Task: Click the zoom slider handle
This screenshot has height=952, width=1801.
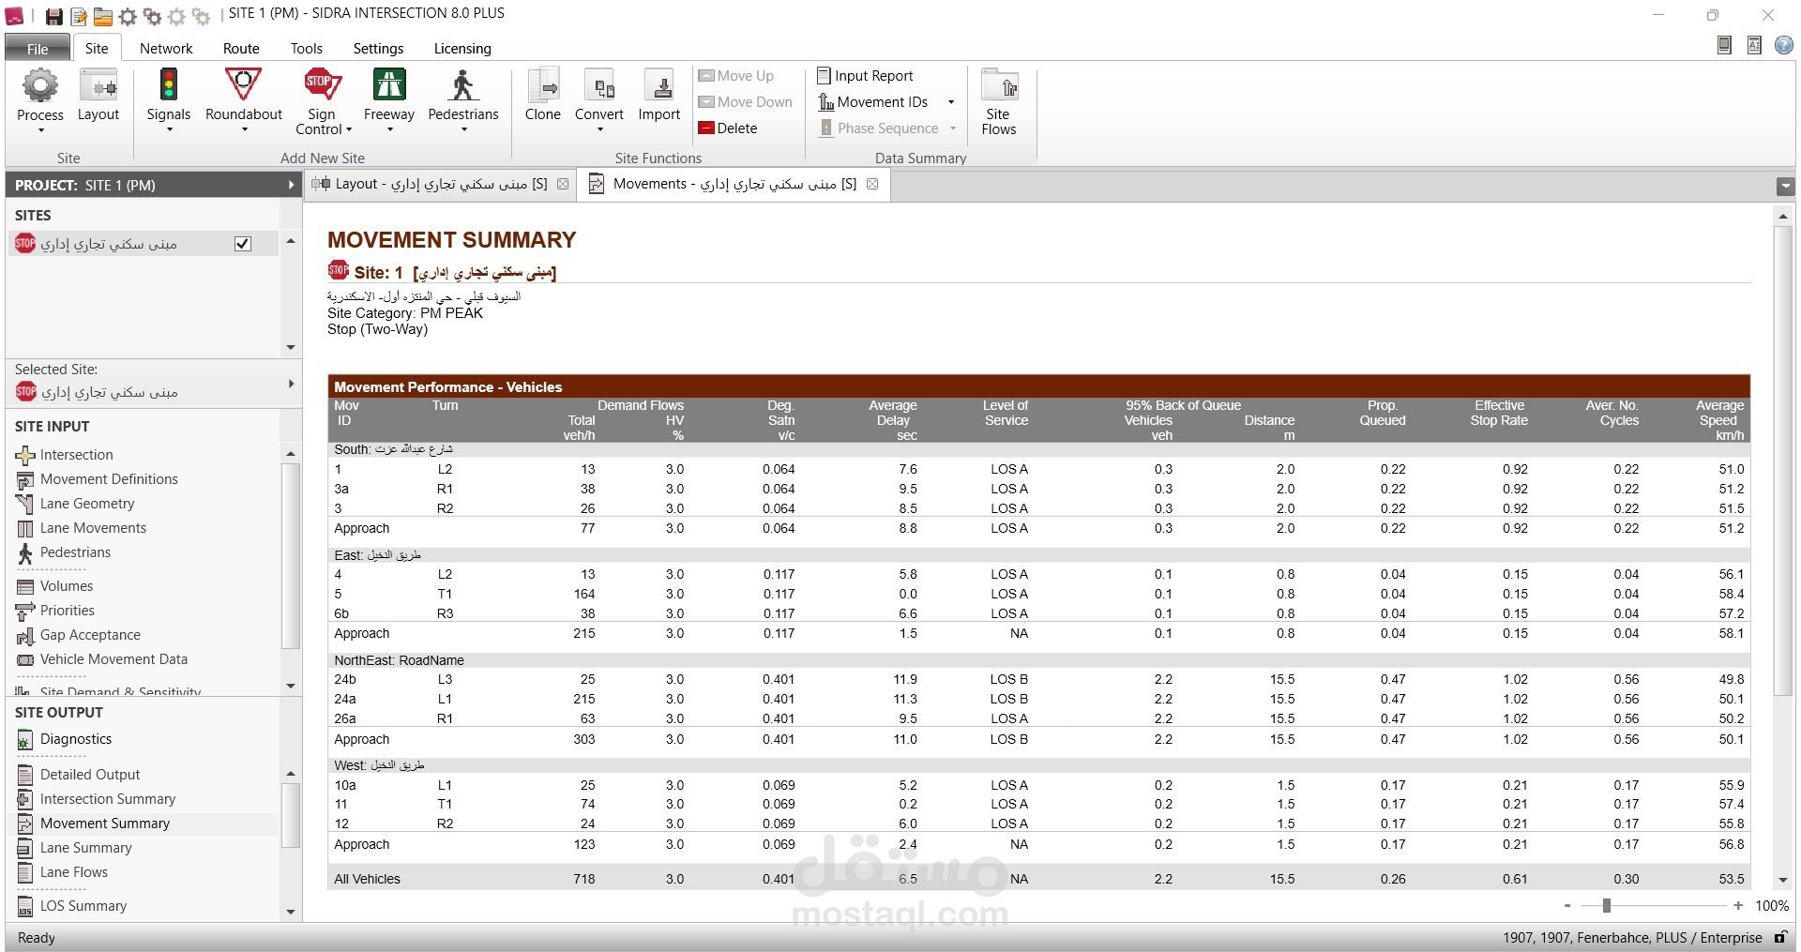Action: tap(1607, 906)
